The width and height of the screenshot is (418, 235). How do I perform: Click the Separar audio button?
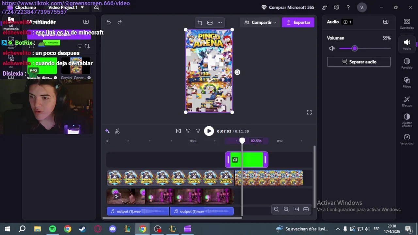tap(359, 62)
